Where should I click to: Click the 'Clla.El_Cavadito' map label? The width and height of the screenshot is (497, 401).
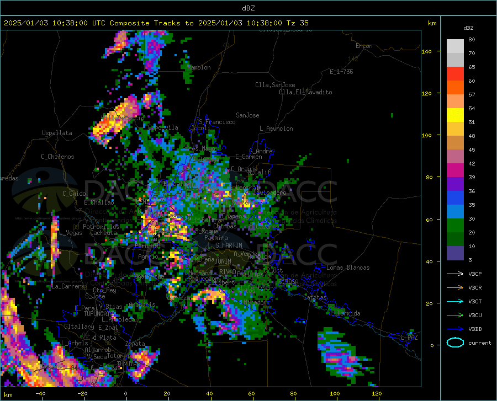[x=305, y=92]
